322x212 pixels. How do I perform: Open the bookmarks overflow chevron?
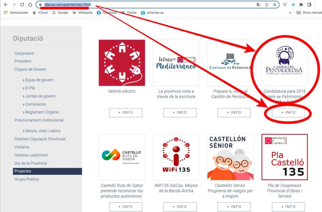point(289,13)
